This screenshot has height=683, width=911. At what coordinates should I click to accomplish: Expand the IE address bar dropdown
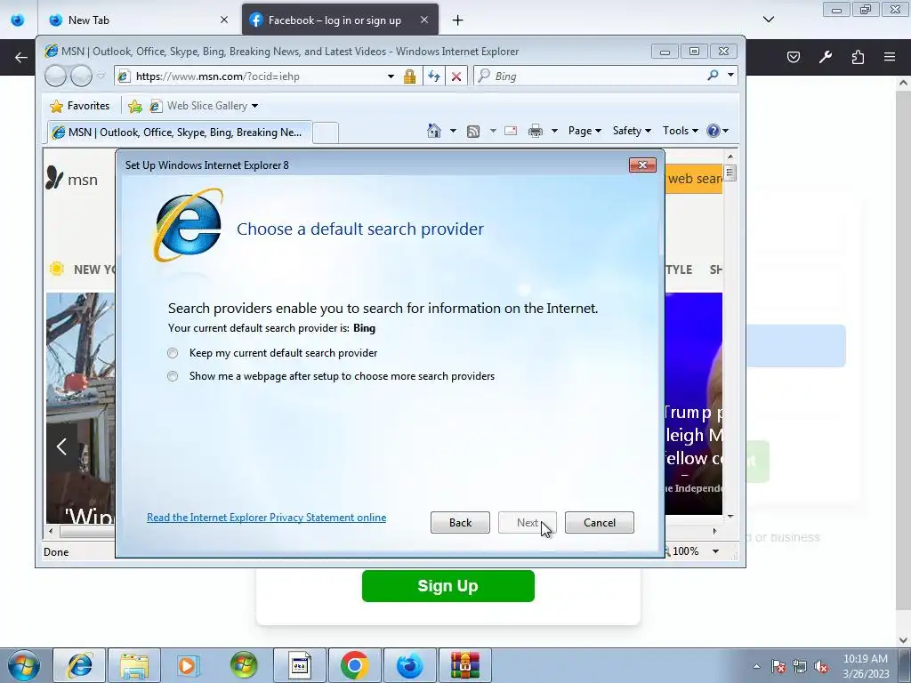click(x=391, y=76)
